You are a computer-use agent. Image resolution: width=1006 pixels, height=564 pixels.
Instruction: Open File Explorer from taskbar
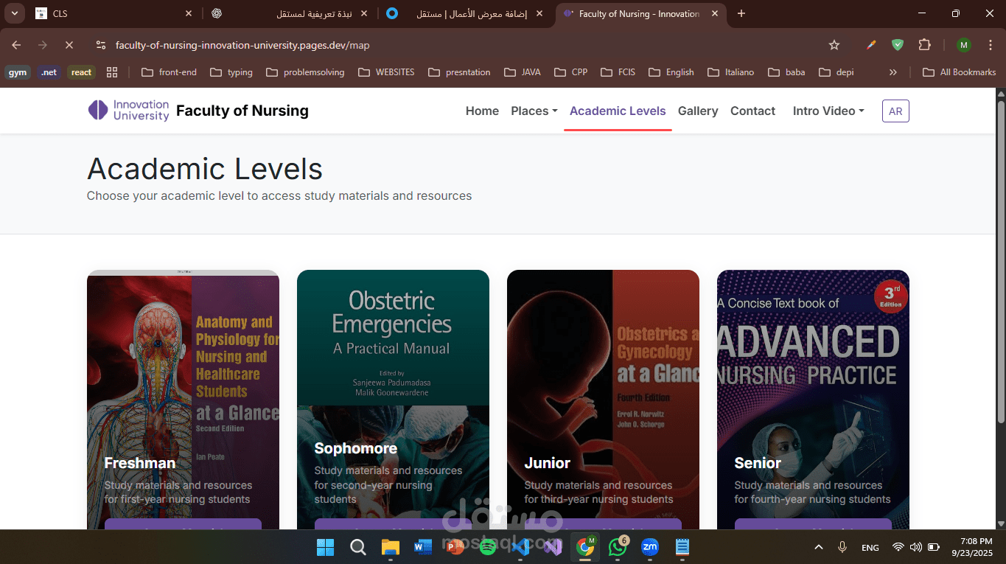tap(390, 547)
